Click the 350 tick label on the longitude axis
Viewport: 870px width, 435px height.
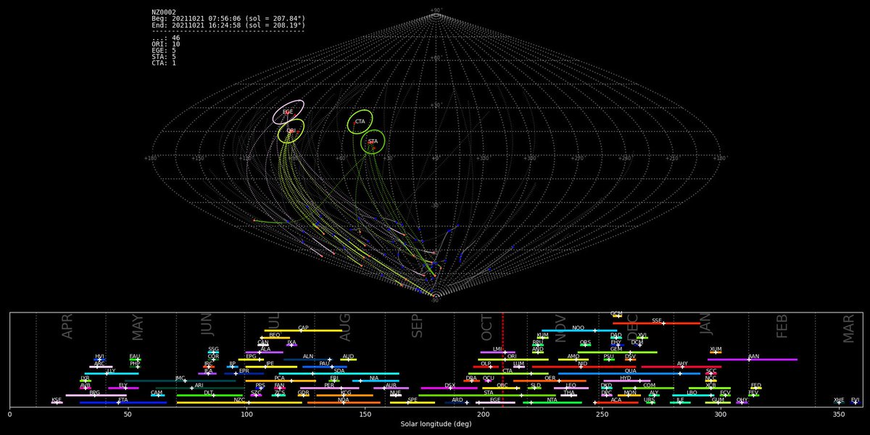(x=839, y=414)
